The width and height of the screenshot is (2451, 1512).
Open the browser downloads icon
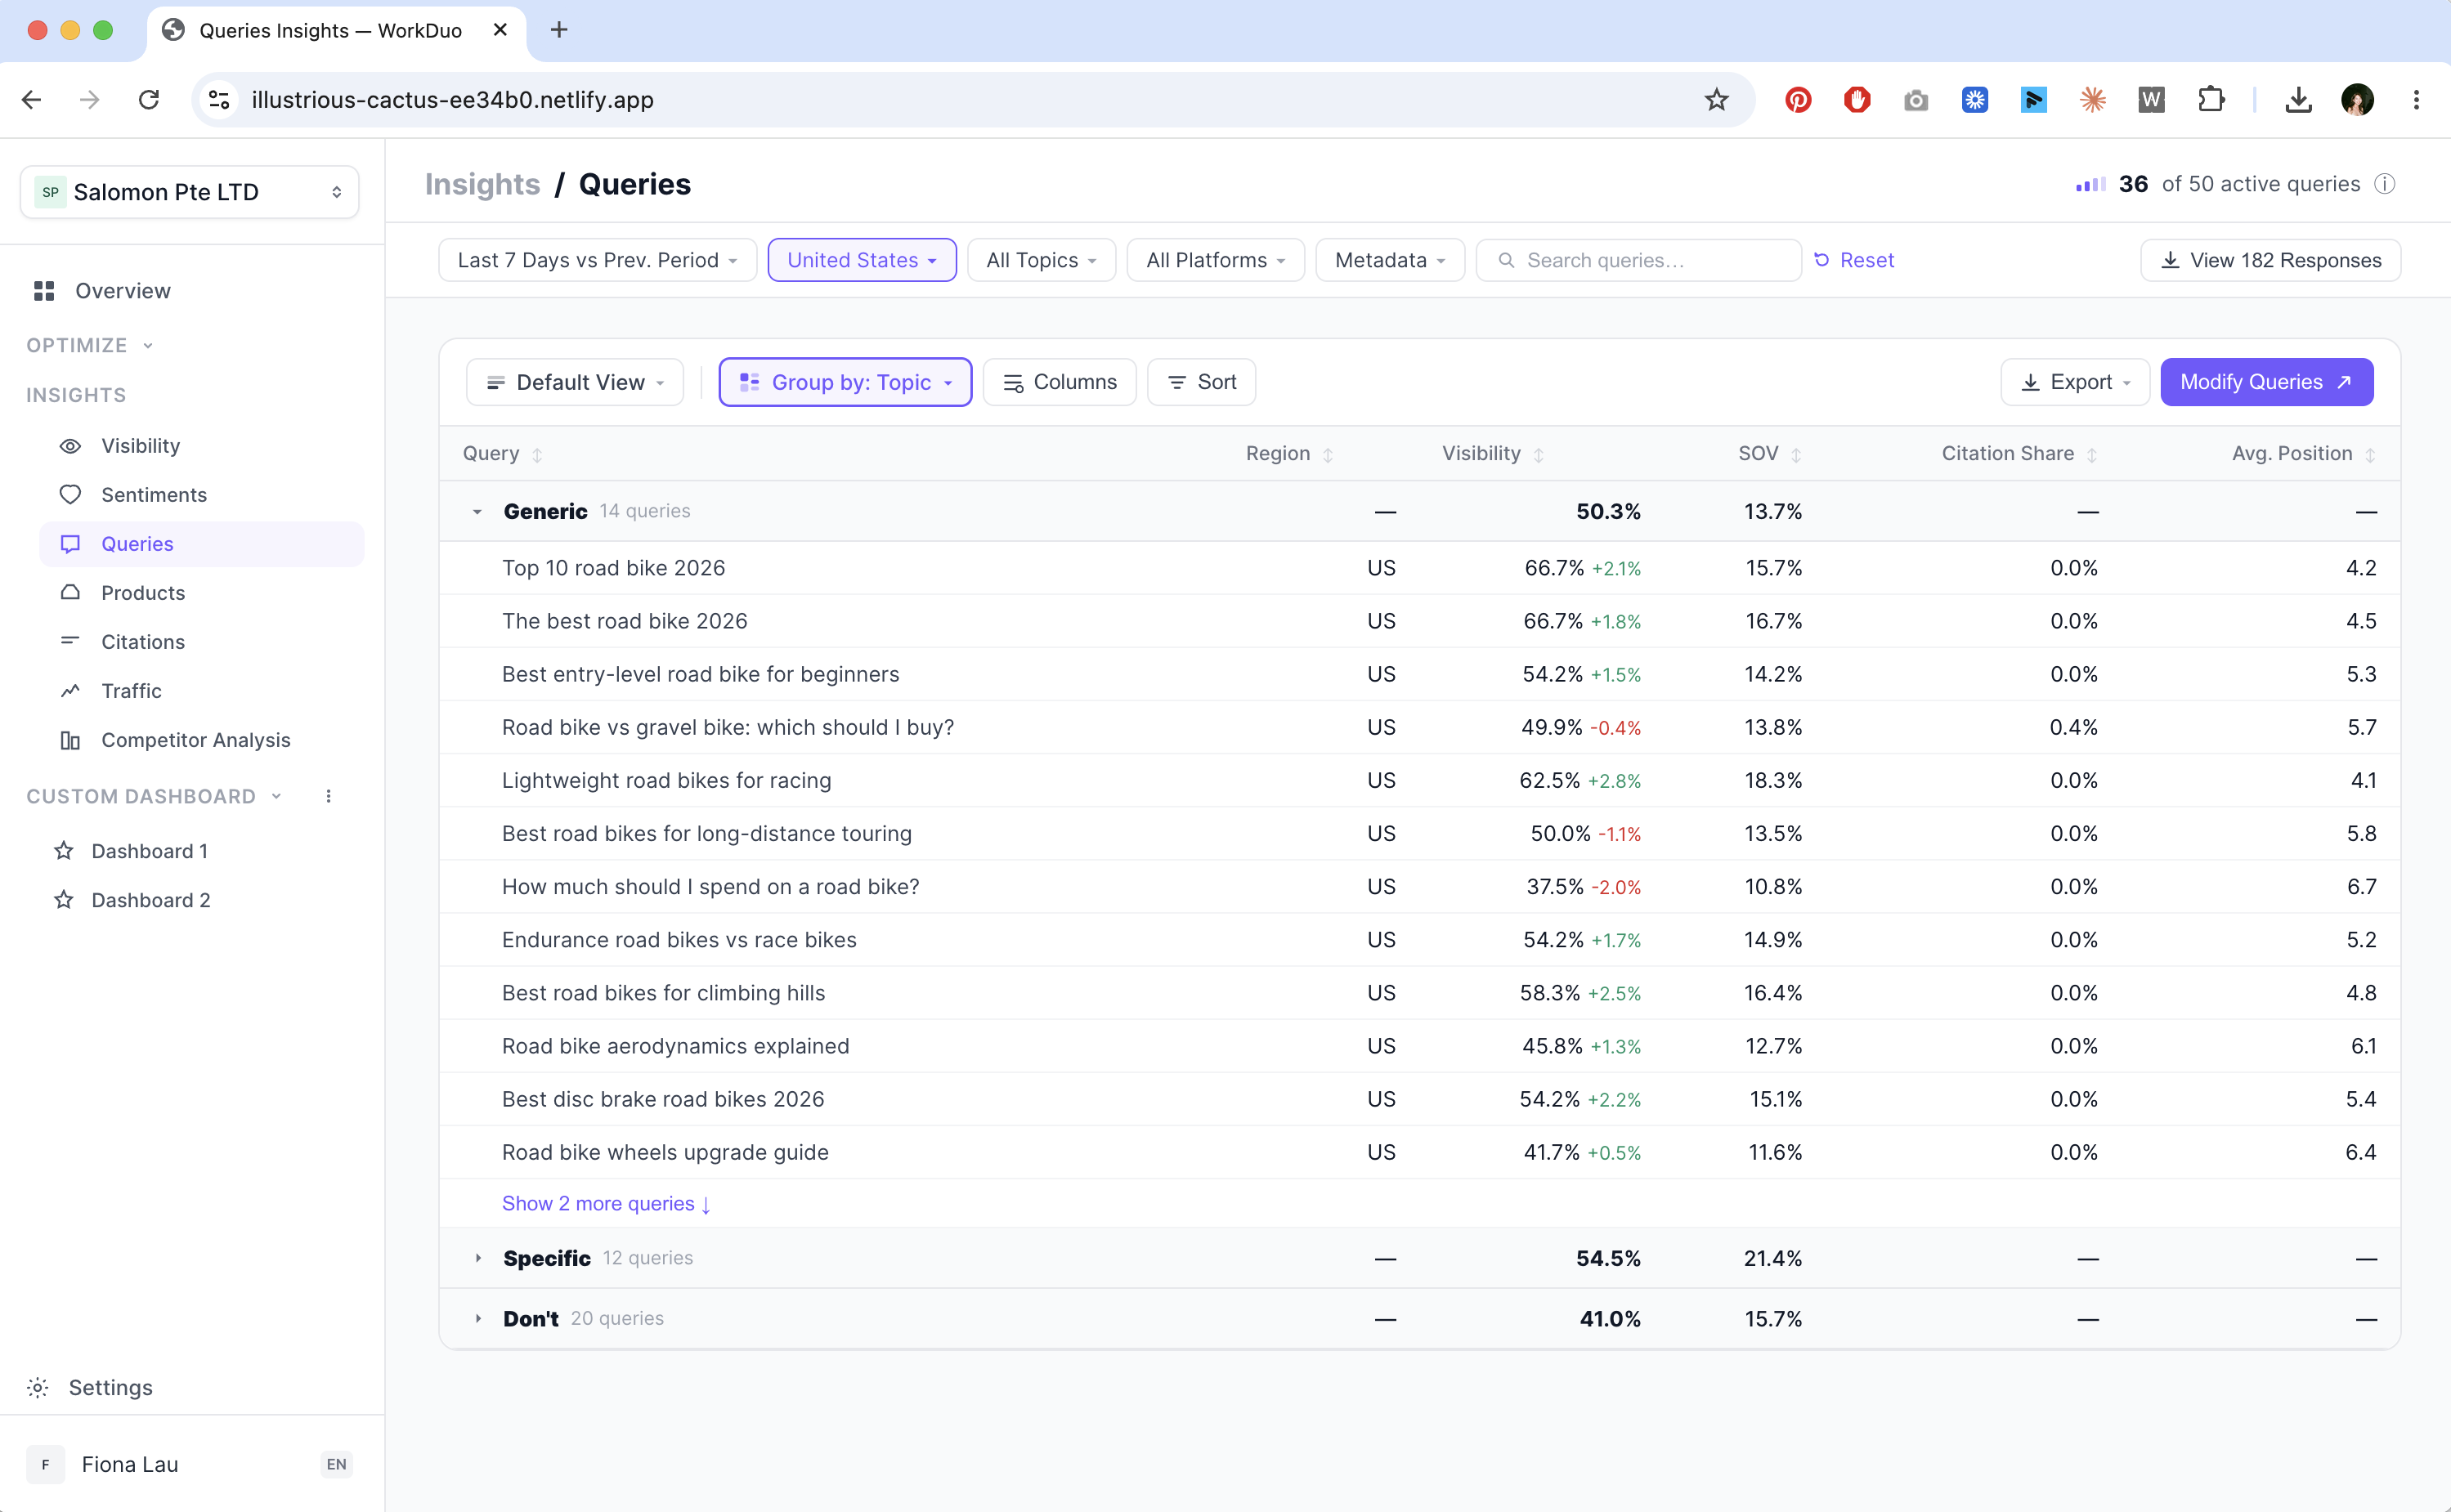pos(2298,100)
